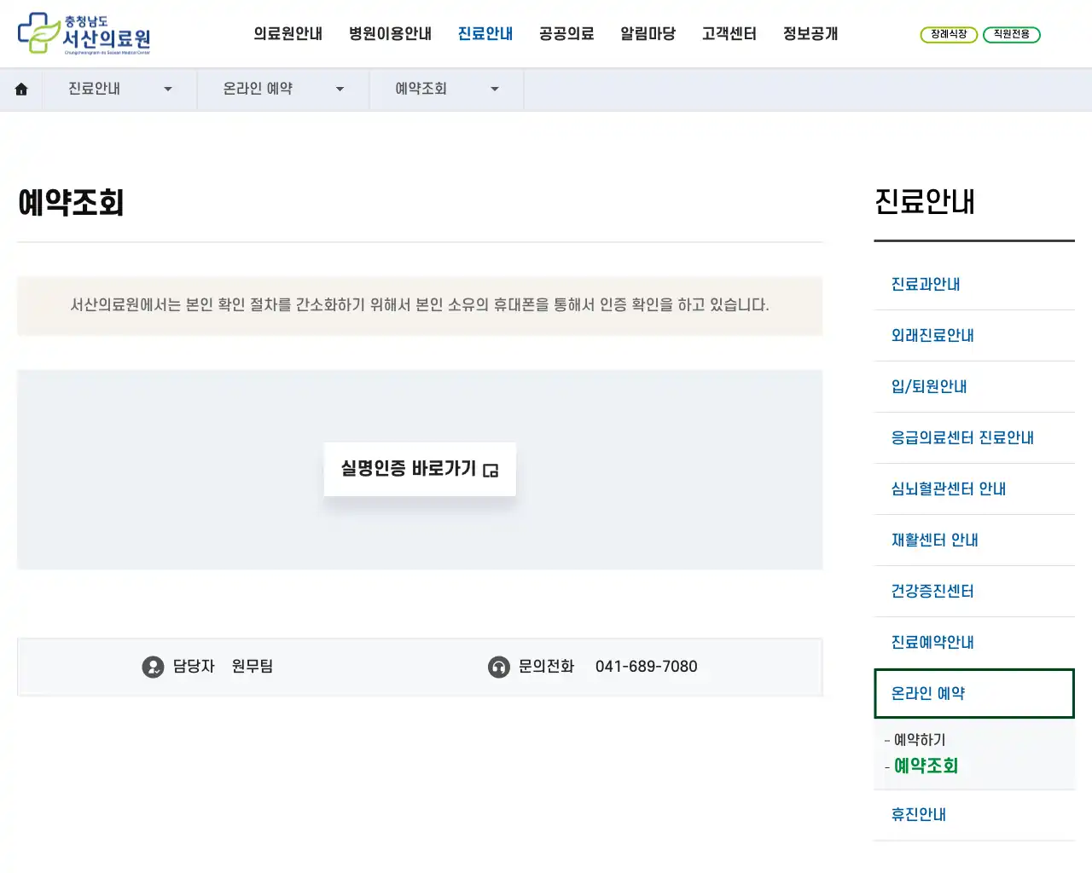Click the person icon next to 담당자
This screenshot has width=1092, height=873.
coord(153,667)
